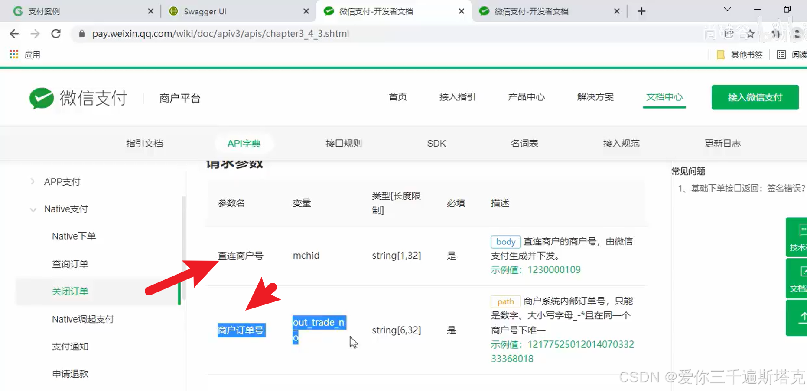Click the highlighted out_trade_no variable
Image resolution: width=807 pixels, height=391 pixels.
click(319, 330)
